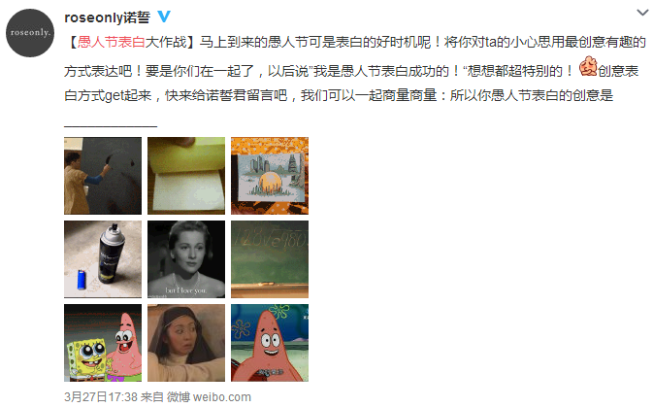This screenshot has width=653, height=408.
Task: Open the green chalkboard equation thumbnail
Action: coord(270,259)
